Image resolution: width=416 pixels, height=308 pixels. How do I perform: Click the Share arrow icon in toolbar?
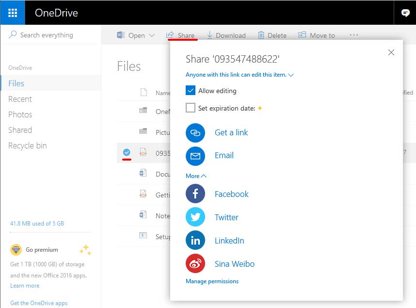[170, 35]
